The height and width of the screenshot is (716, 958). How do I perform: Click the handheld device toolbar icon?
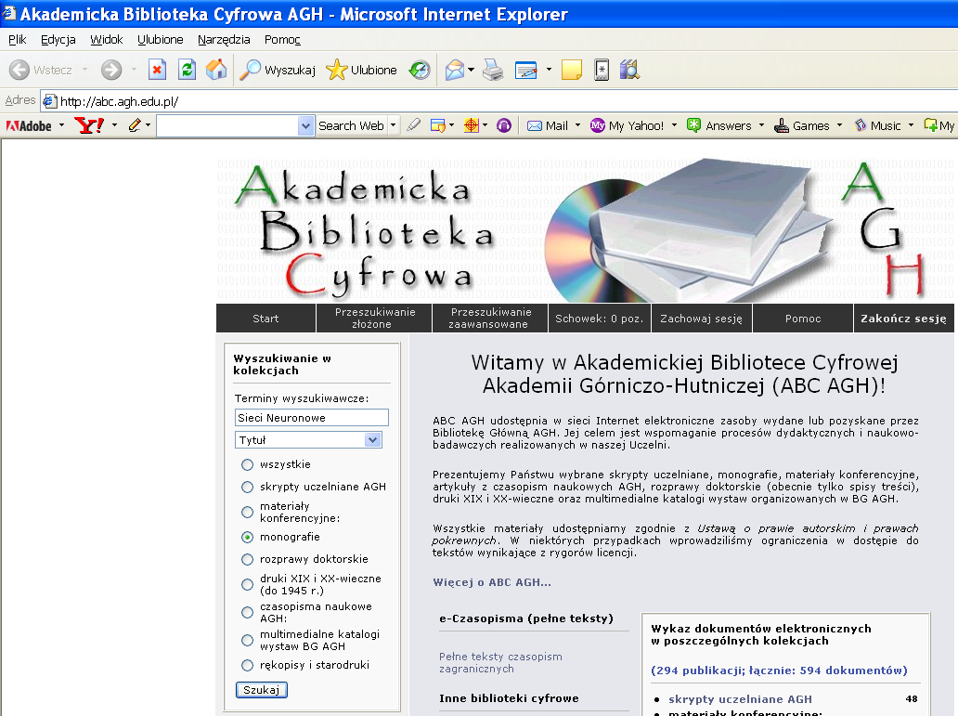pyautogui.click(x=602, y=70)
